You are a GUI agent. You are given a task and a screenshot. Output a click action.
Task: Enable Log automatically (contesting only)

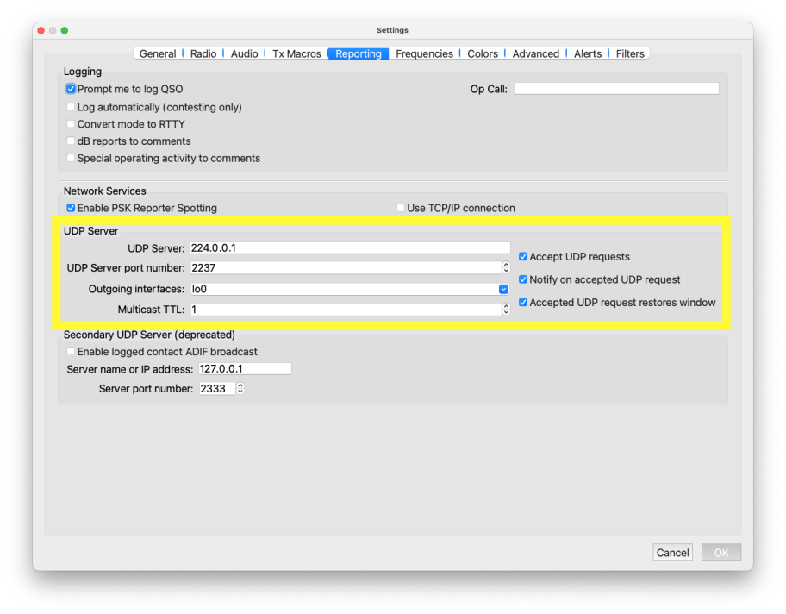click(x=71, y=108)
